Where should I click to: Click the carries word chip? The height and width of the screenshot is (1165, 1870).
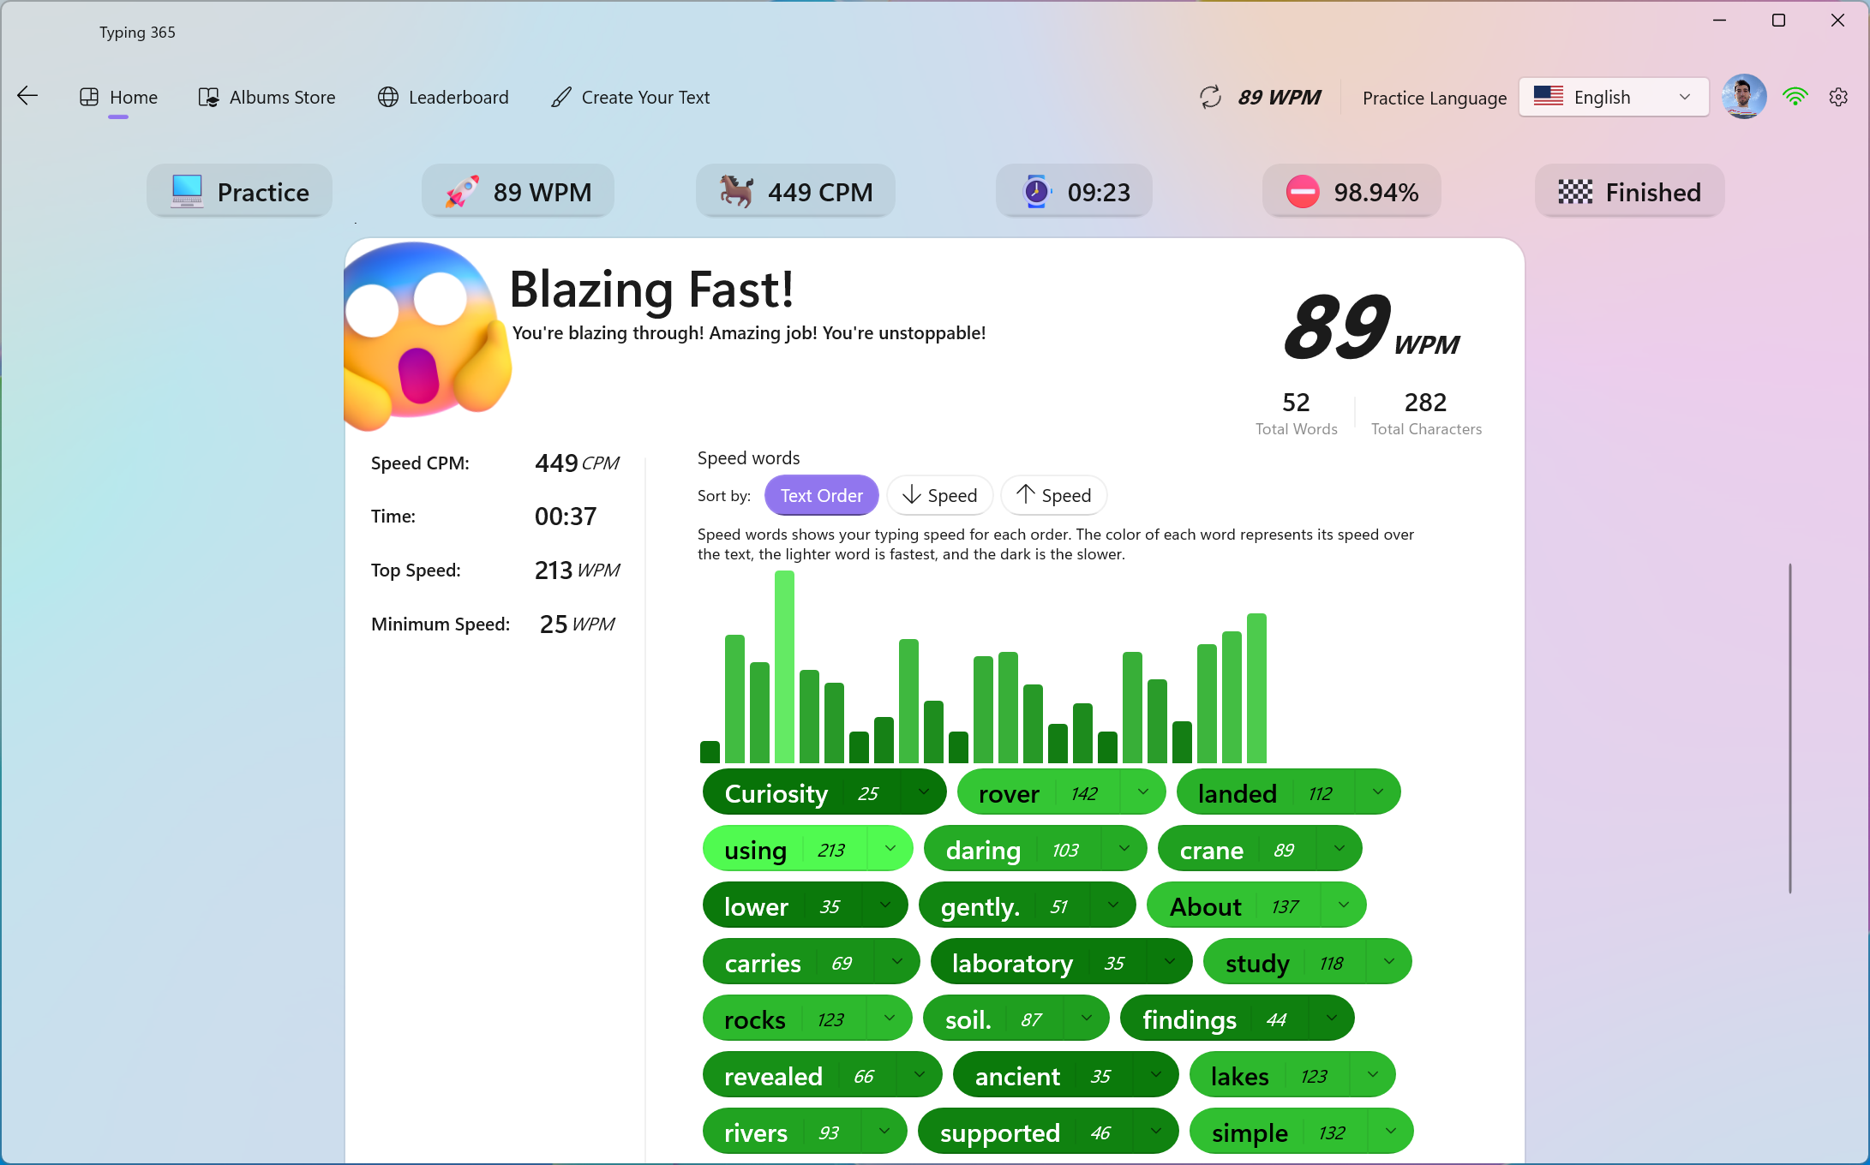(811, 962)
